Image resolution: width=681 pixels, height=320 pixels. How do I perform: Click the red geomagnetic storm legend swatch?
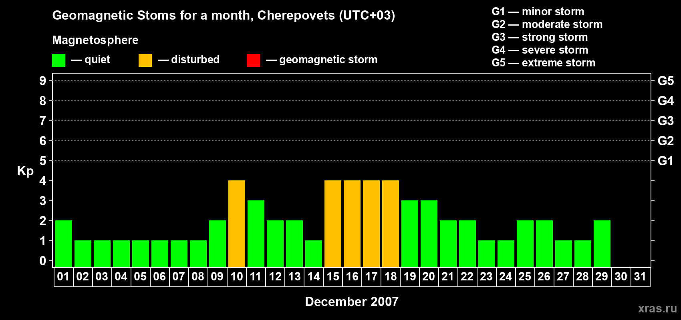(253, 60)
